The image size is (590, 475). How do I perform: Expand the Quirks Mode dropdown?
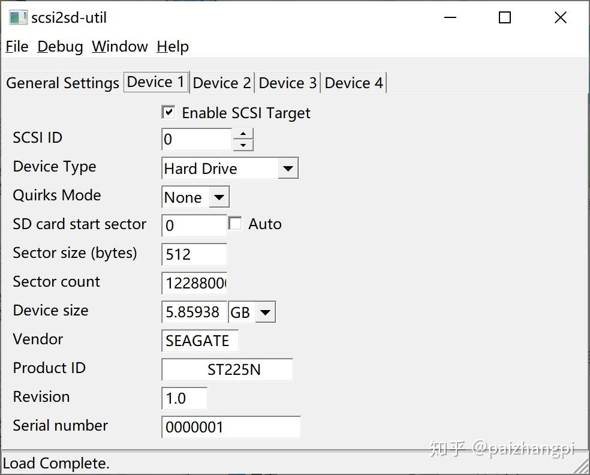point(218,197)
